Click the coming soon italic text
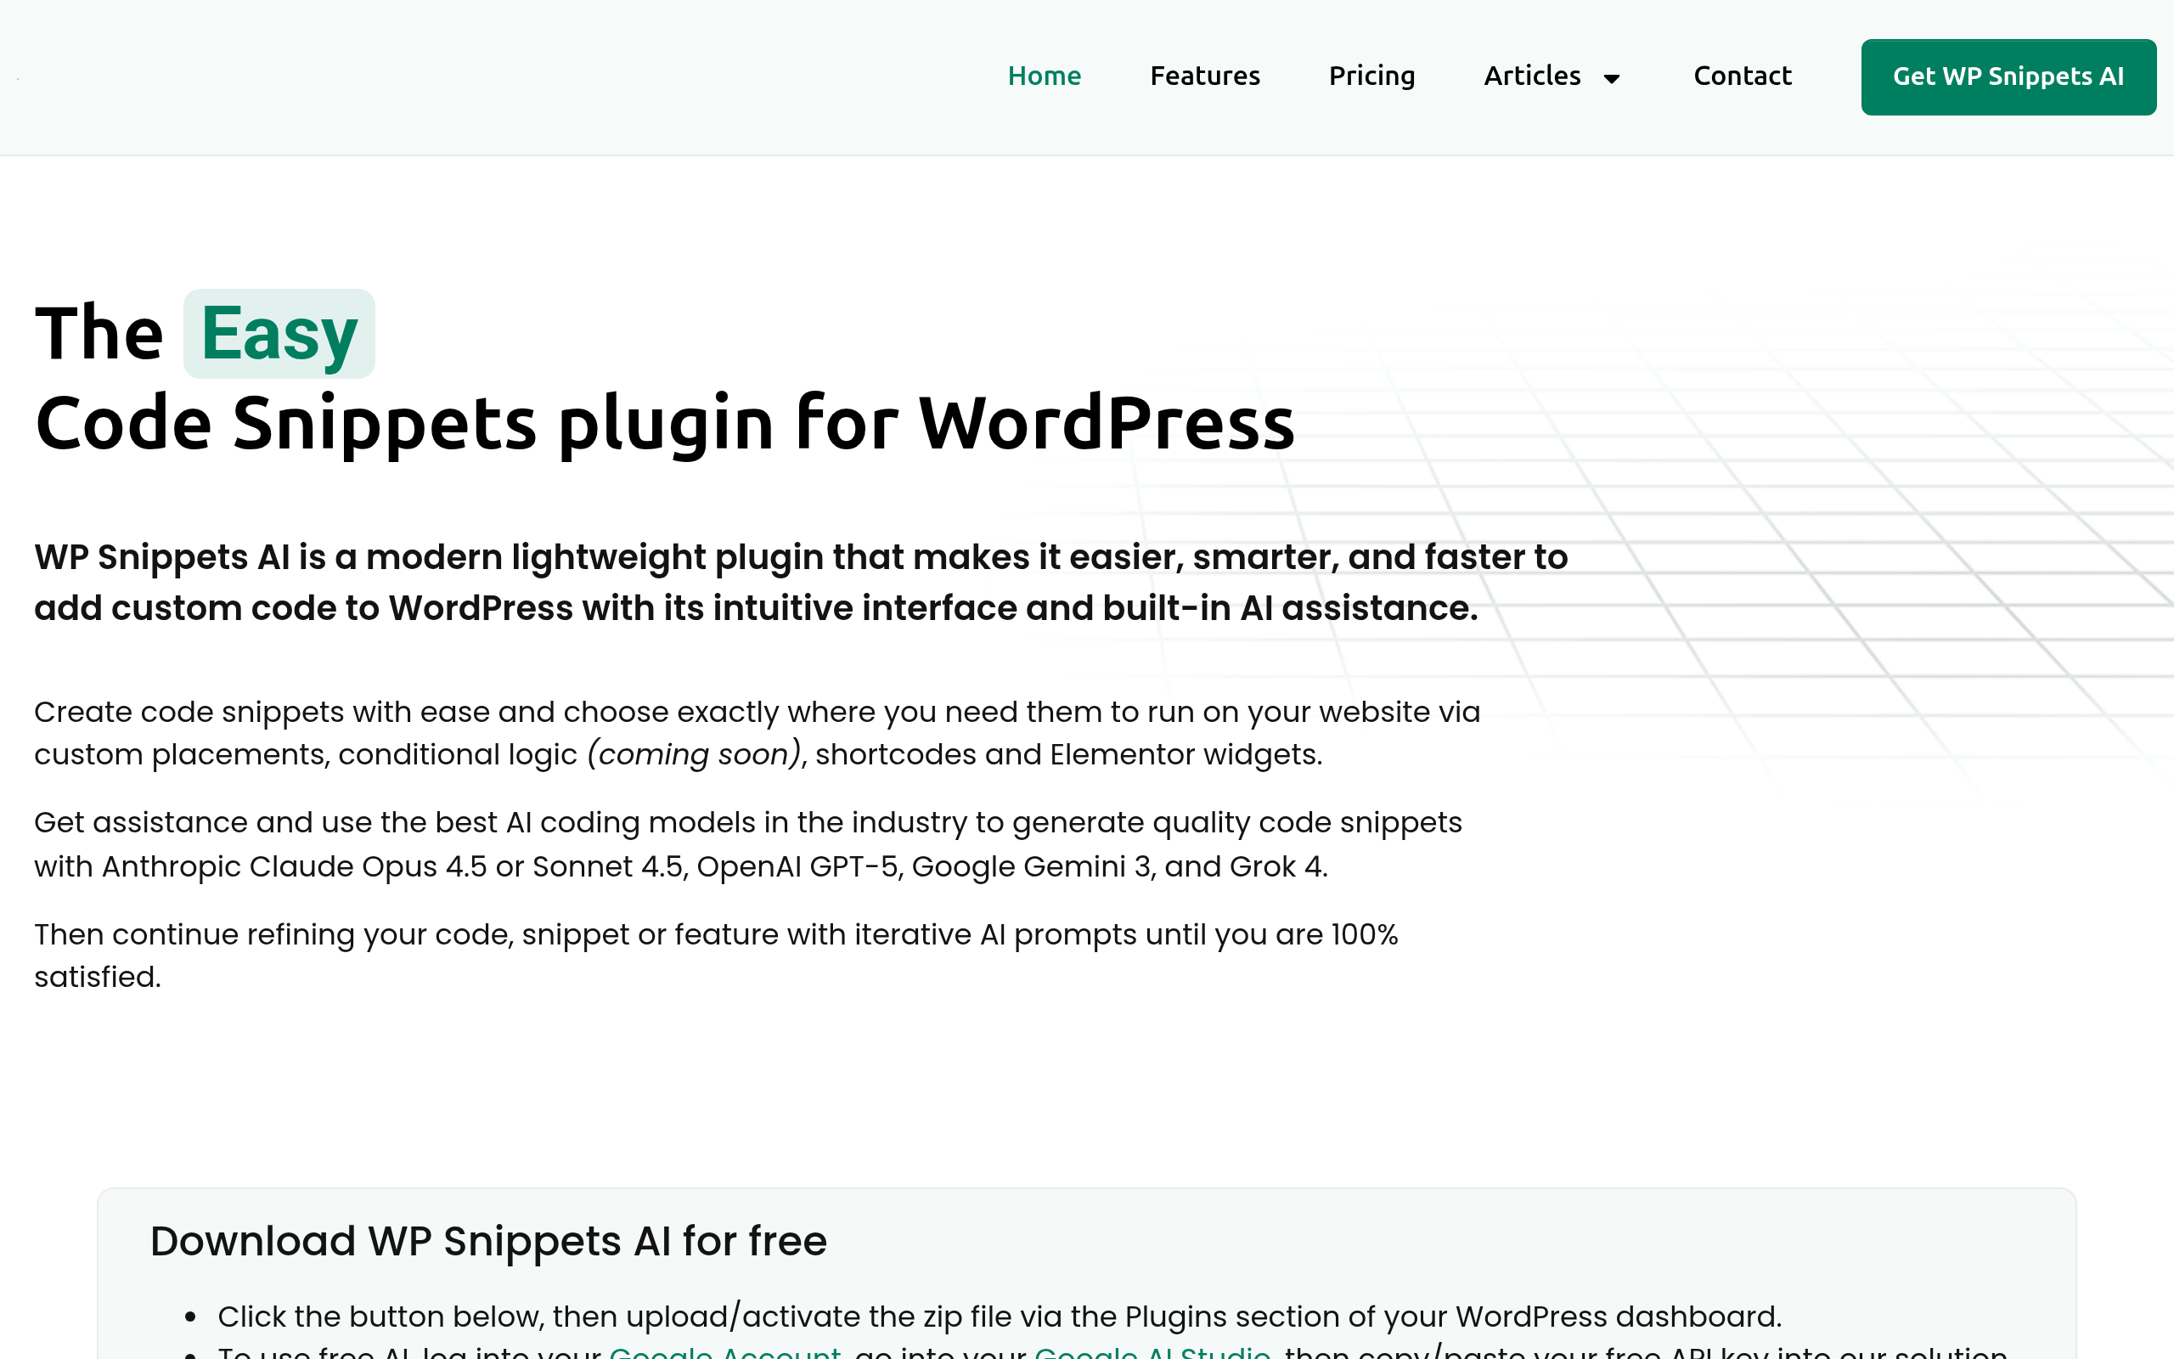2174x1359 pixels. [693, 754]
